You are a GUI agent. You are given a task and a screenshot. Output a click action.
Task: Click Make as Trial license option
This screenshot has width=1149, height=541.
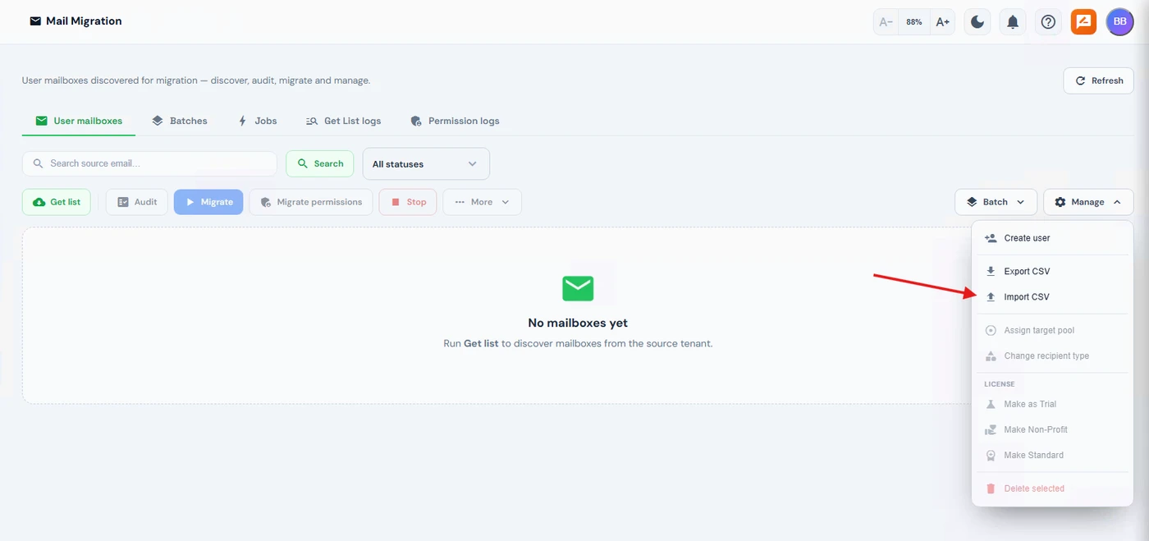1053,404
